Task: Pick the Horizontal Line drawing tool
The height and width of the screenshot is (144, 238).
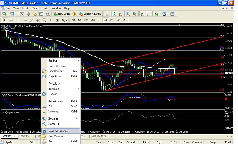Action: coord(25,20)
